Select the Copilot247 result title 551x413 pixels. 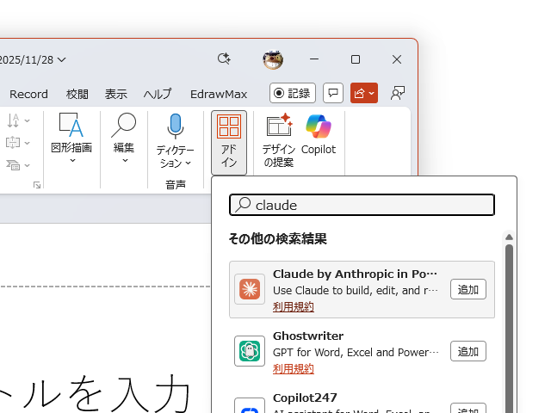coord(305,398)
